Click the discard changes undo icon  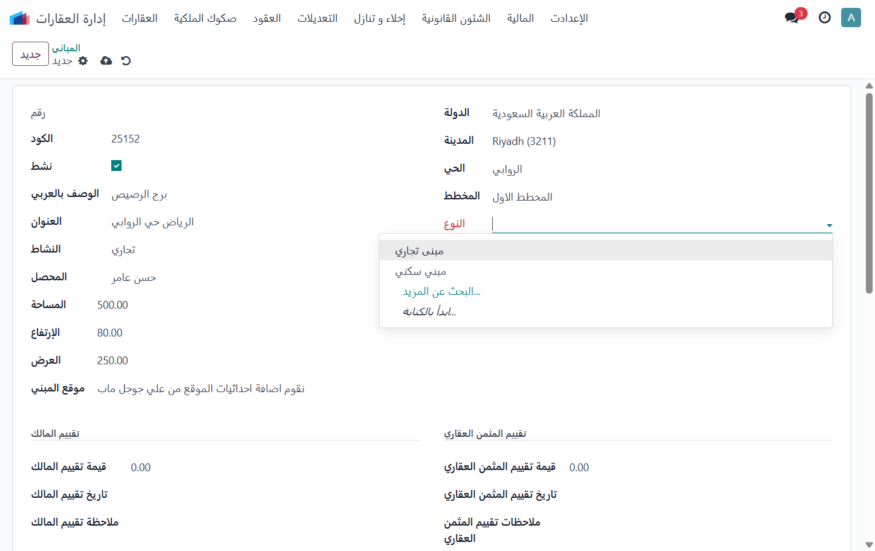coord(126,60)
